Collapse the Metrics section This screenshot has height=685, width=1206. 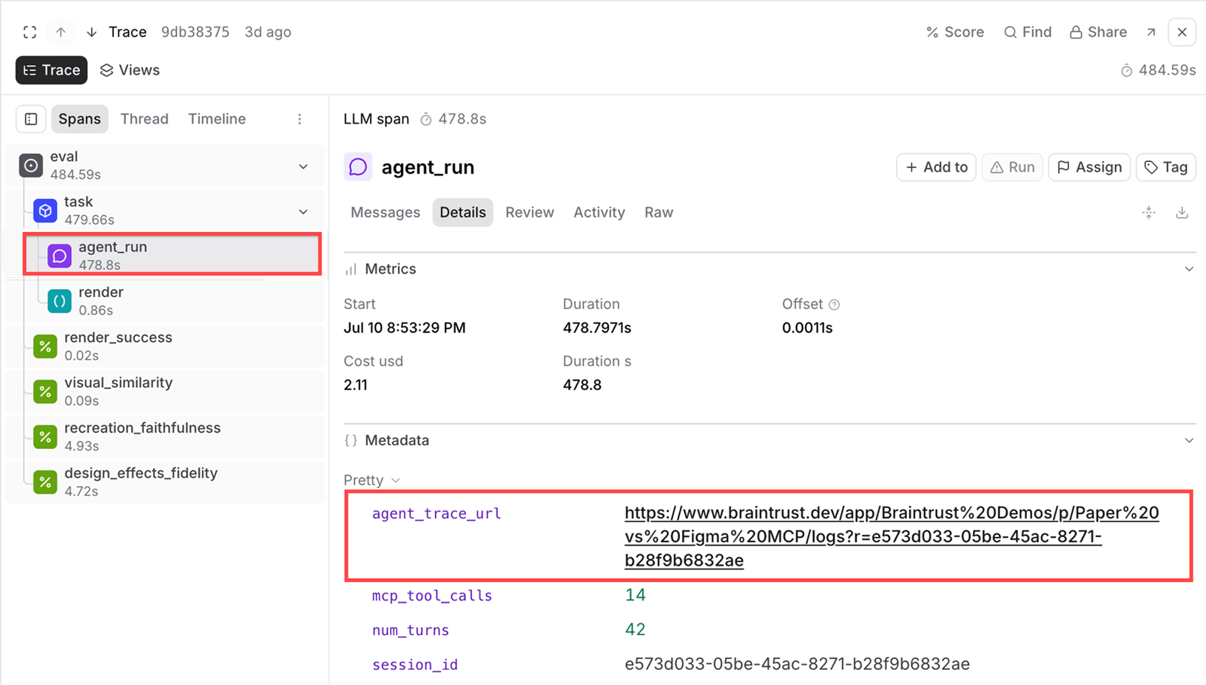(x=1189, y=269)
